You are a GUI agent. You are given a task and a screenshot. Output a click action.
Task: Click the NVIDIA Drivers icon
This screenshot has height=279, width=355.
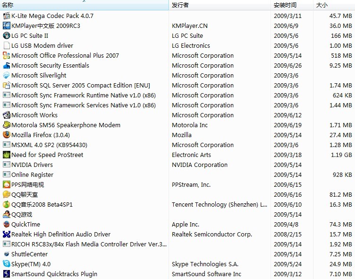click(7, 165)
